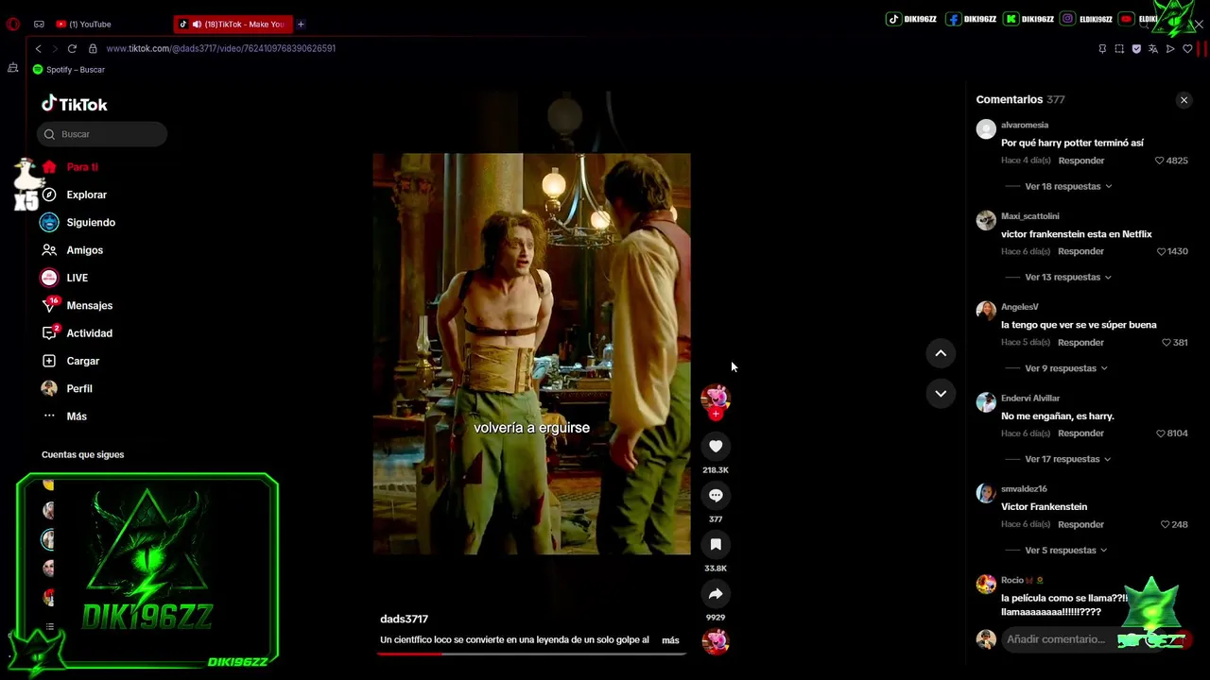Like alvaromesia's comment with 4825 likes
This screenshot has width=1210, height=680.
(x=1160, y=161)
